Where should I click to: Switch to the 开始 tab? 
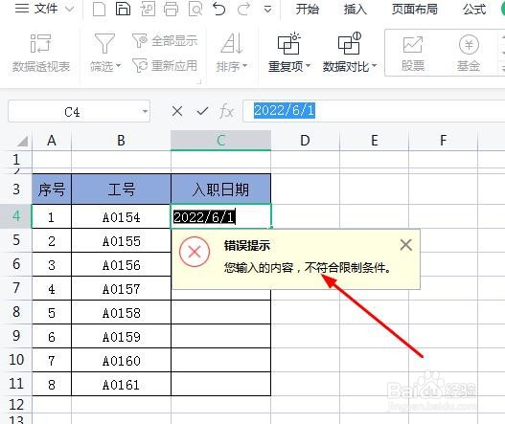tap(307, 9)
